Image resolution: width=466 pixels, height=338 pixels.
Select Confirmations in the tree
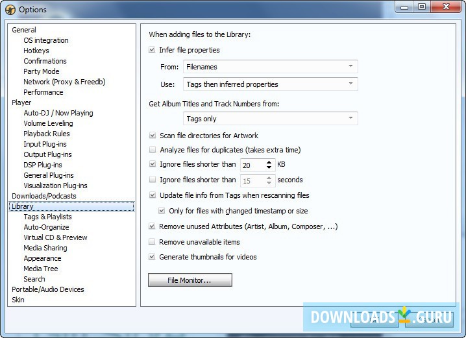click(x=45, y=61)
